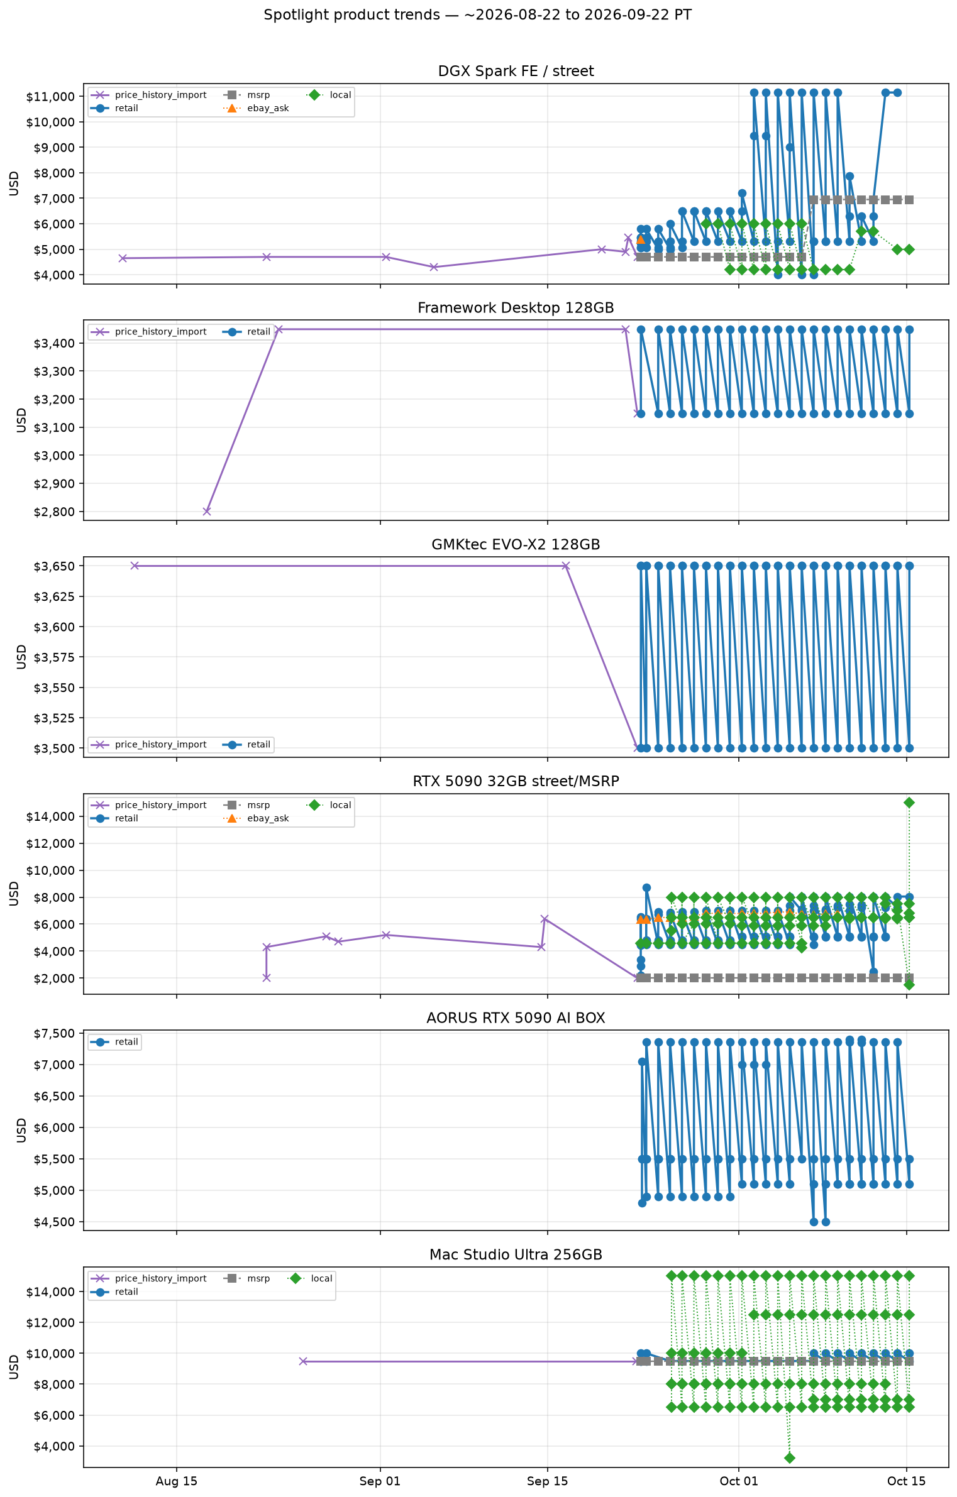Click the "Oct 15" x-axis label
This screenshot has height=1497, width=957.
[906, 1481]
